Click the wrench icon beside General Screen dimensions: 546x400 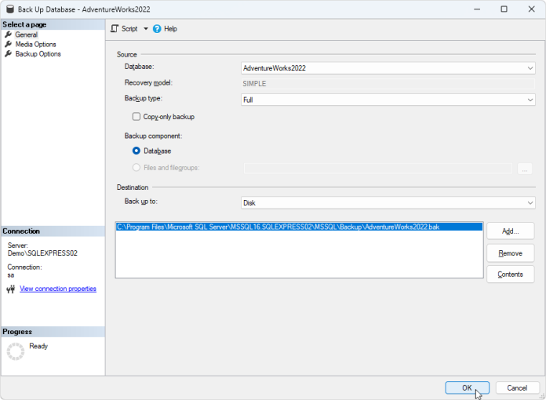point(8,35)
